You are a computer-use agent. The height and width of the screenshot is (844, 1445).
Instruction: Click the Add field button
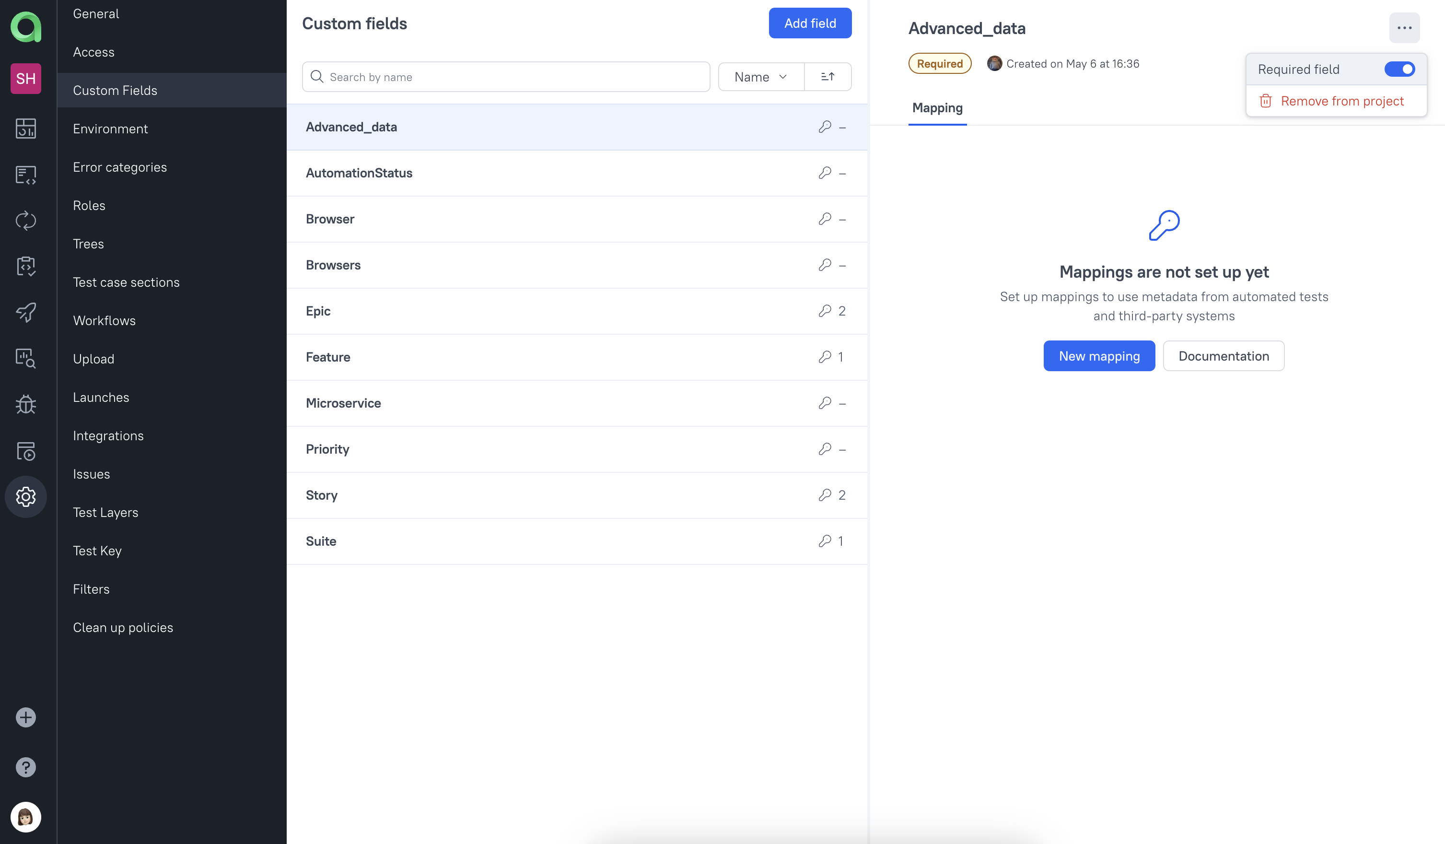coord(810,22)
